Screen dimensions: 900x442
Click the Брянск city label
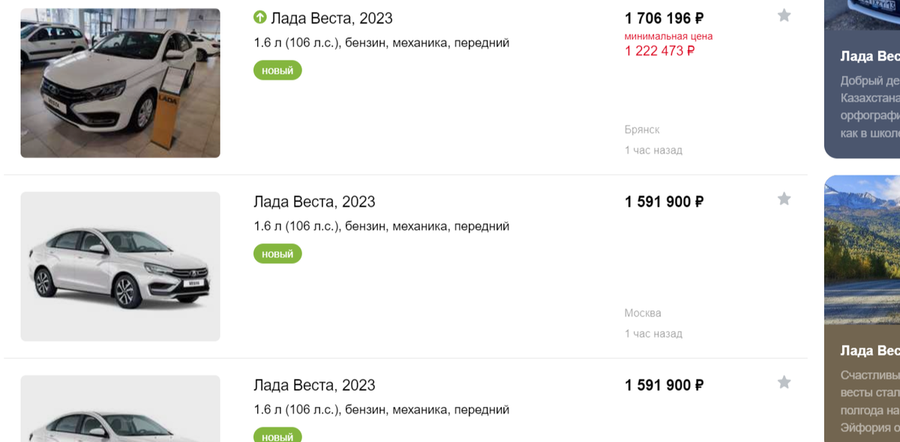(642, 130)
